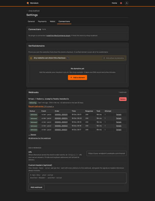This screenshot has height=201, width=155.
Task: Click the Time column header
Action: tap(74, 111)
